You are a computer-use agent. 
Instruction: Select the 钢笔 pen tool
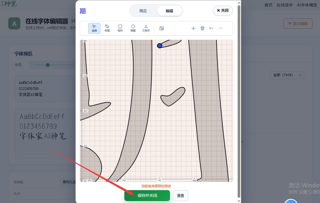[107, 28]
